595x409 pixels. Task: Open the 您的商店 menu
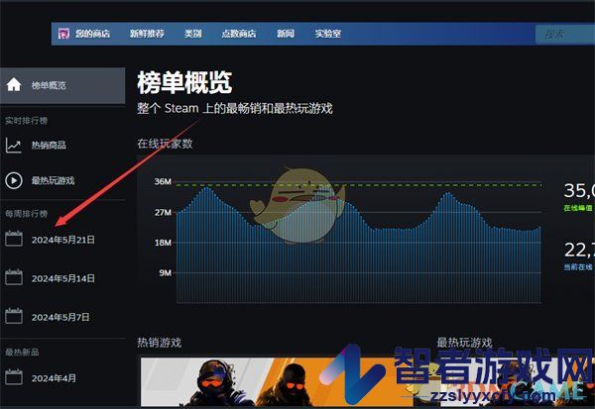[92, 34]
